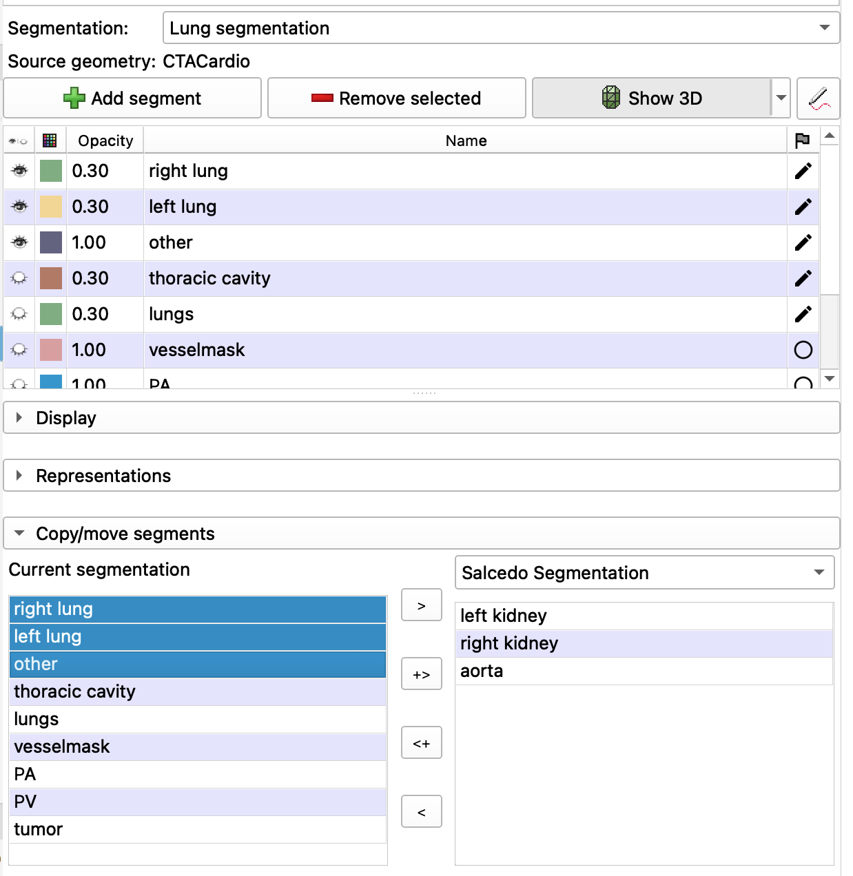Open the Salcedo Segmentation target dropdown
The width and height of the screenshot is (853, 876).
click(x=644, y=573)
